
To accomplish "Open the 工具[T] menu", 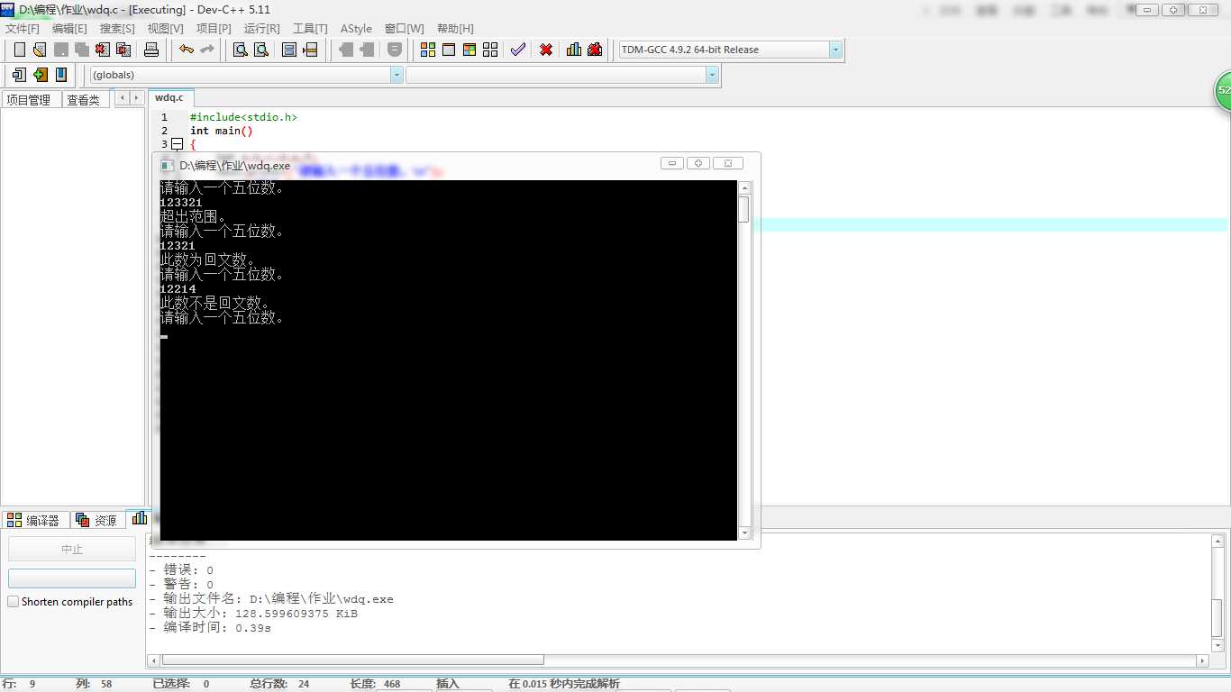I will pos(310,29).
